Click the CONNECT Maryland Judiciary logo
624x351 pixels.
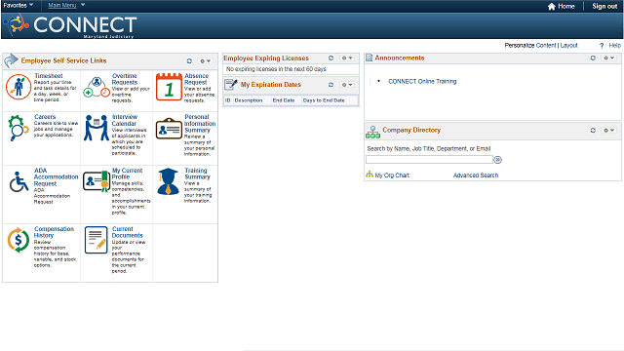(71, 26)
